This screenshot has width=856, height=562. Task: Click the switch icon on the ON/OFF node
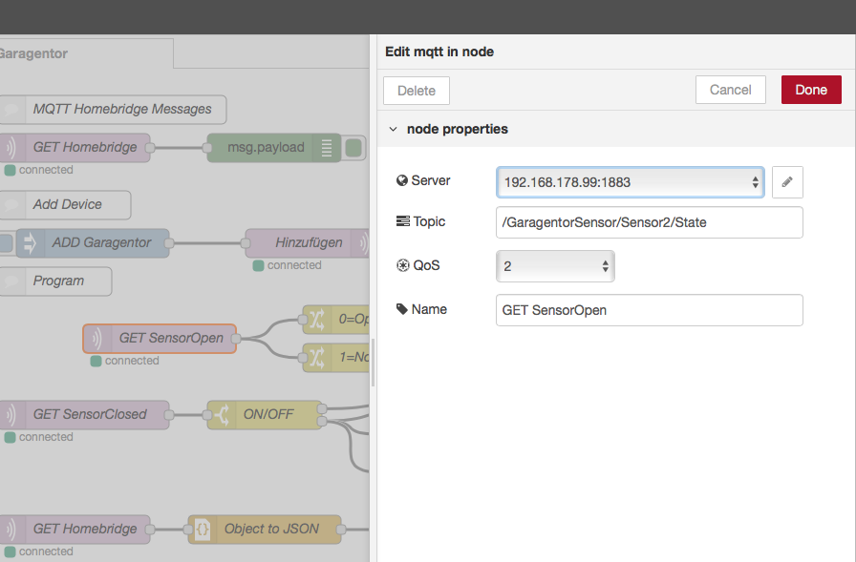pyautogui.click(x=221, y=415)
